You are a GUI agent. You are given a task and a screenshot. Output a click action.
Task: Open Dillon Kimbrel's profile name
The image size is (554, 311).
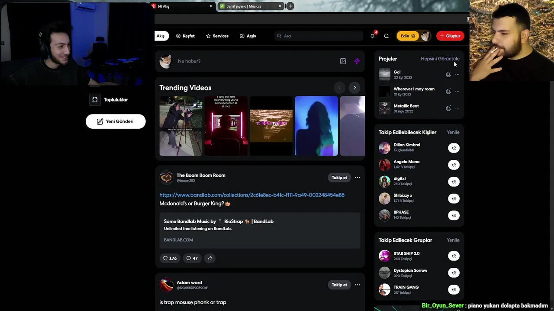pyautogui.click(x=407, y=145)
